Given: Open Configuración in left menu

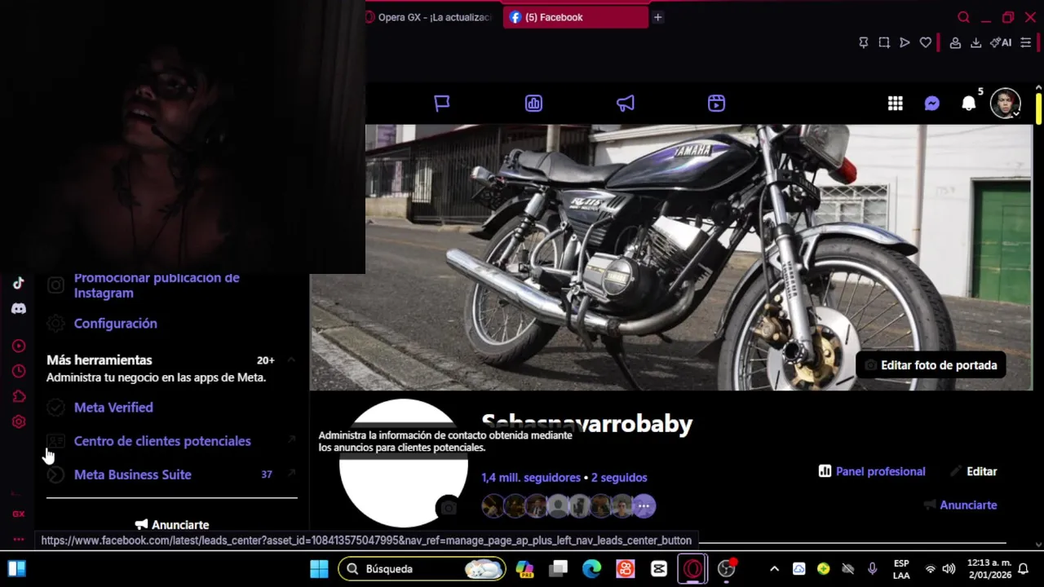Looking at the screenshot, I should 116,324.
